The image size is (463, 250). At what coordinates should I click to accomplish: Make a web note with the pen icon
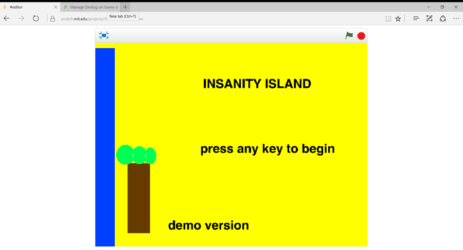[430, 18]
